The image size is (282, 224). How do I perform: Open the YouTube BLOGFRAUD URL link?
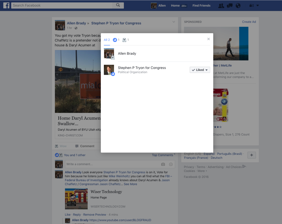click(120, 220)
